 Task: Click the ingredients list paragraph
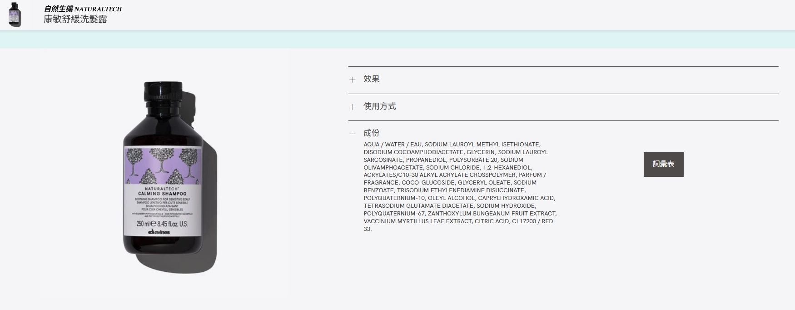pos(460,186)
